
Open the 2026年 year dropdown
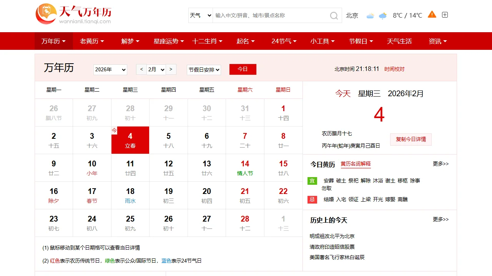[110, 70]
